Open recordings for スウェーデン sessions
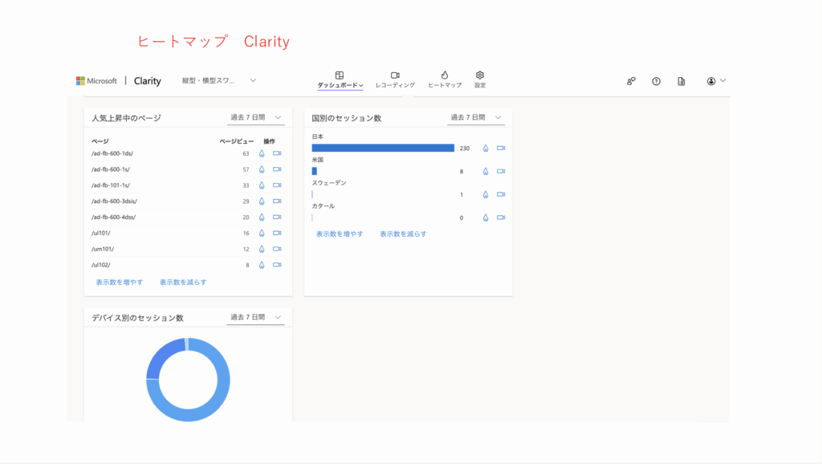 (x=501, y=194)
